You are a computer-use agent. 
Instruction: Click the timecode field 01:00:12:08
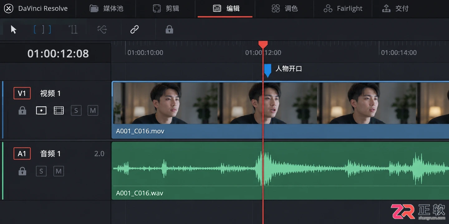point(58,54)
